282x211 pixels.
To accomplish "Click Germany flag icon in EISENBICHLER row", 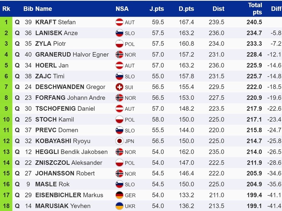I will [x=119, y=195].
